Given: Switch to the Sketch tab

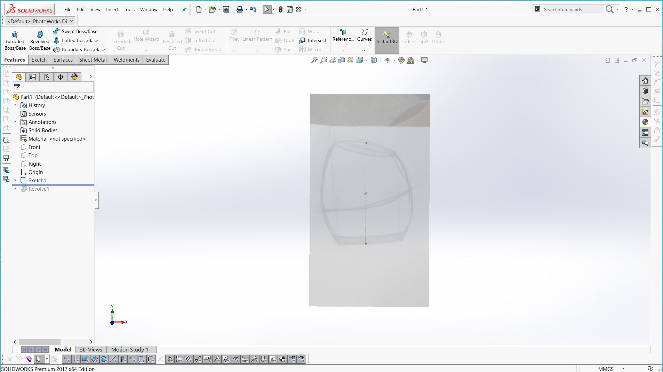Looking at the screenshot, I should (39, 60).
